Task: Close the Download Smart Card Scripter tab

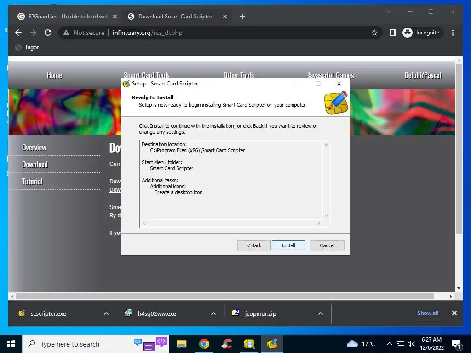Action: click(224, 17)
